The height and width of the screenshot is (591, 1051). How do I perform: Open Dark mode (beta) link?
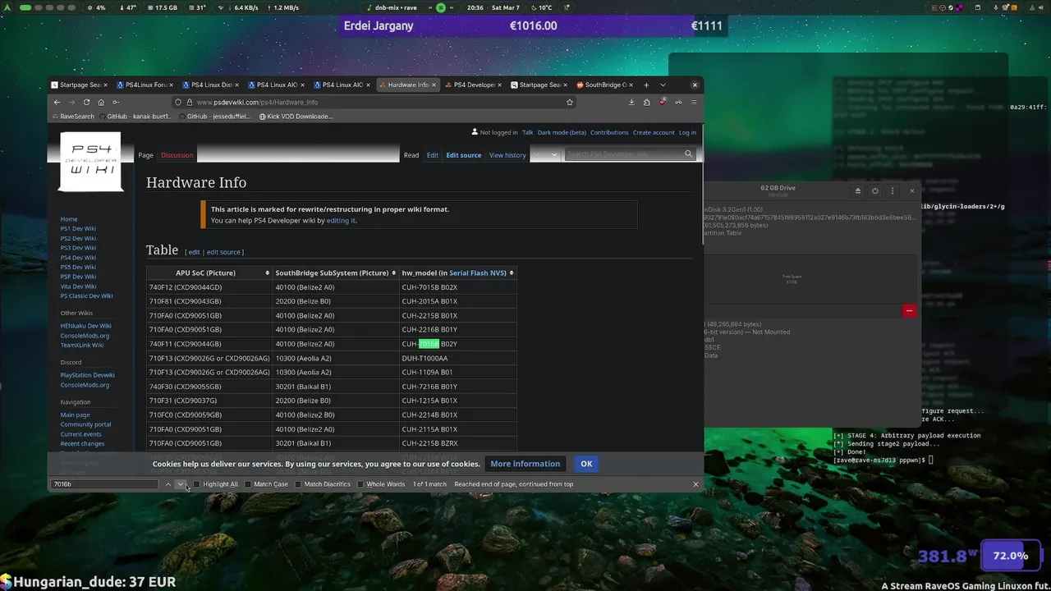tap(562, 132)
